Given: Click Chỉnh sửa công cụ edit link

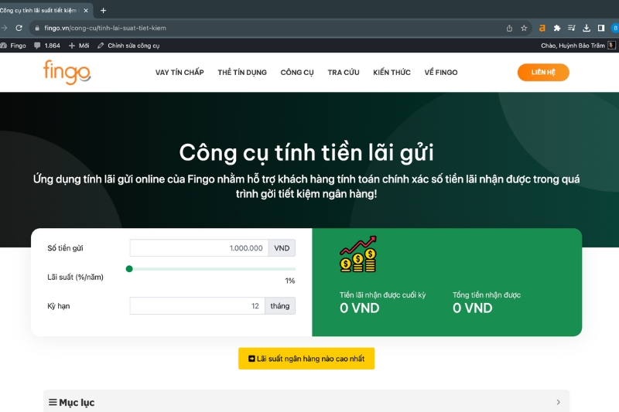Looking at the screenshot, I should (x=128, y=46).
